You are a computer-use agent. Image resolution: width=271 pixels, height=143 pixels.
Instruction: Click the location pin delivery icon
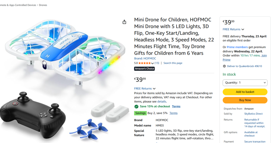pos(224,66)
